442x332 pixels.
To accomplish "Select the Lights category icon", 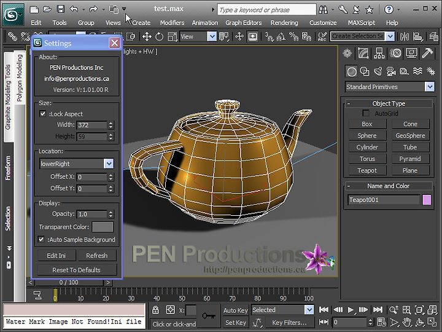I will [378, 72].
